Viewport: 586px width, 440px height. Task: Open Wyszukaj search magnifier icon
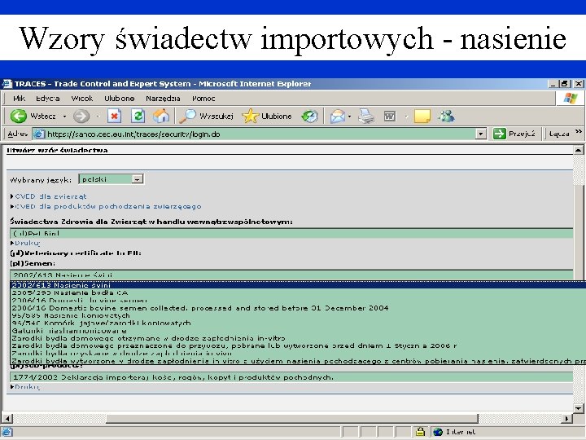pyautogui.click(x=188, y=117)
